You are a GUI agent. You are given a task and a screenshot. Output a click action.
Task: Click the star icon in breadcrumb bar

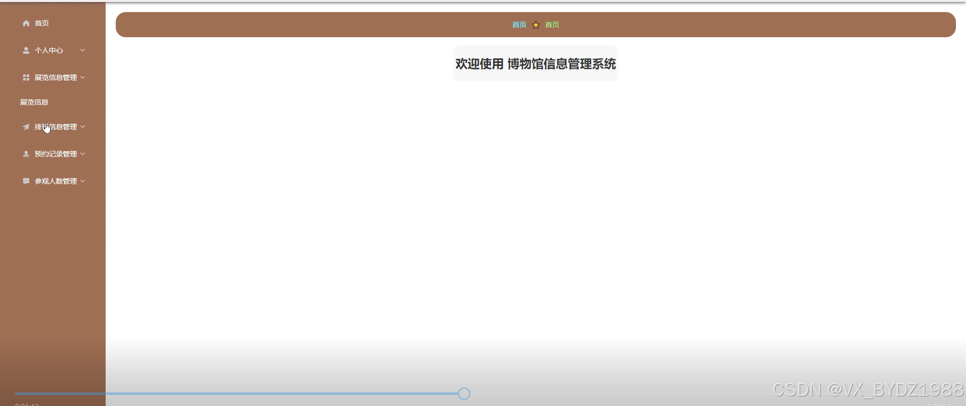[x=536, y=25]
